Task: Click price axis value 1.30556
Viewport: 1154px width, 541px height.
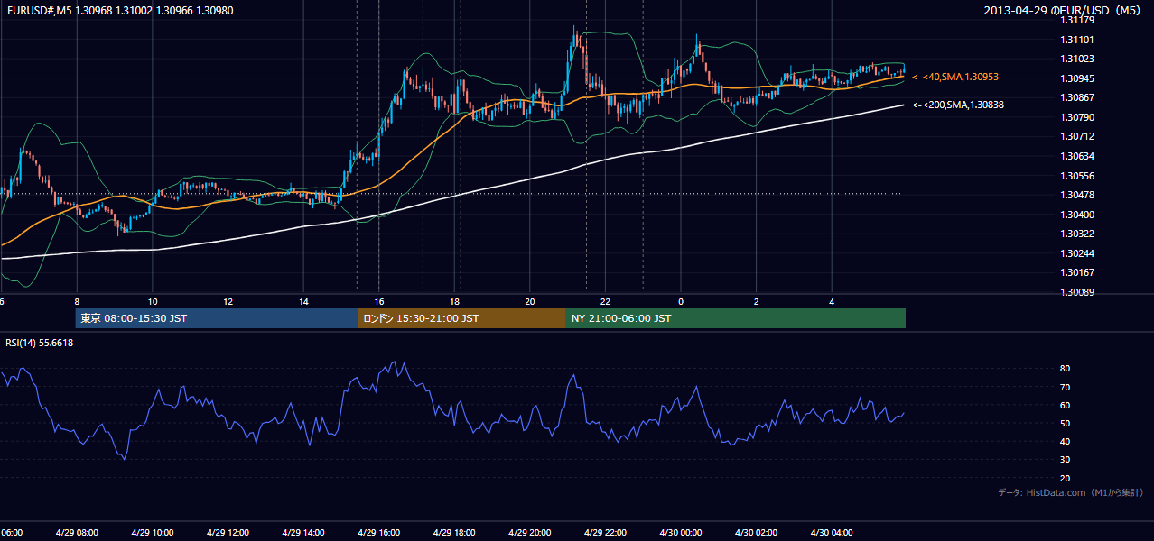Action: 1078,176
